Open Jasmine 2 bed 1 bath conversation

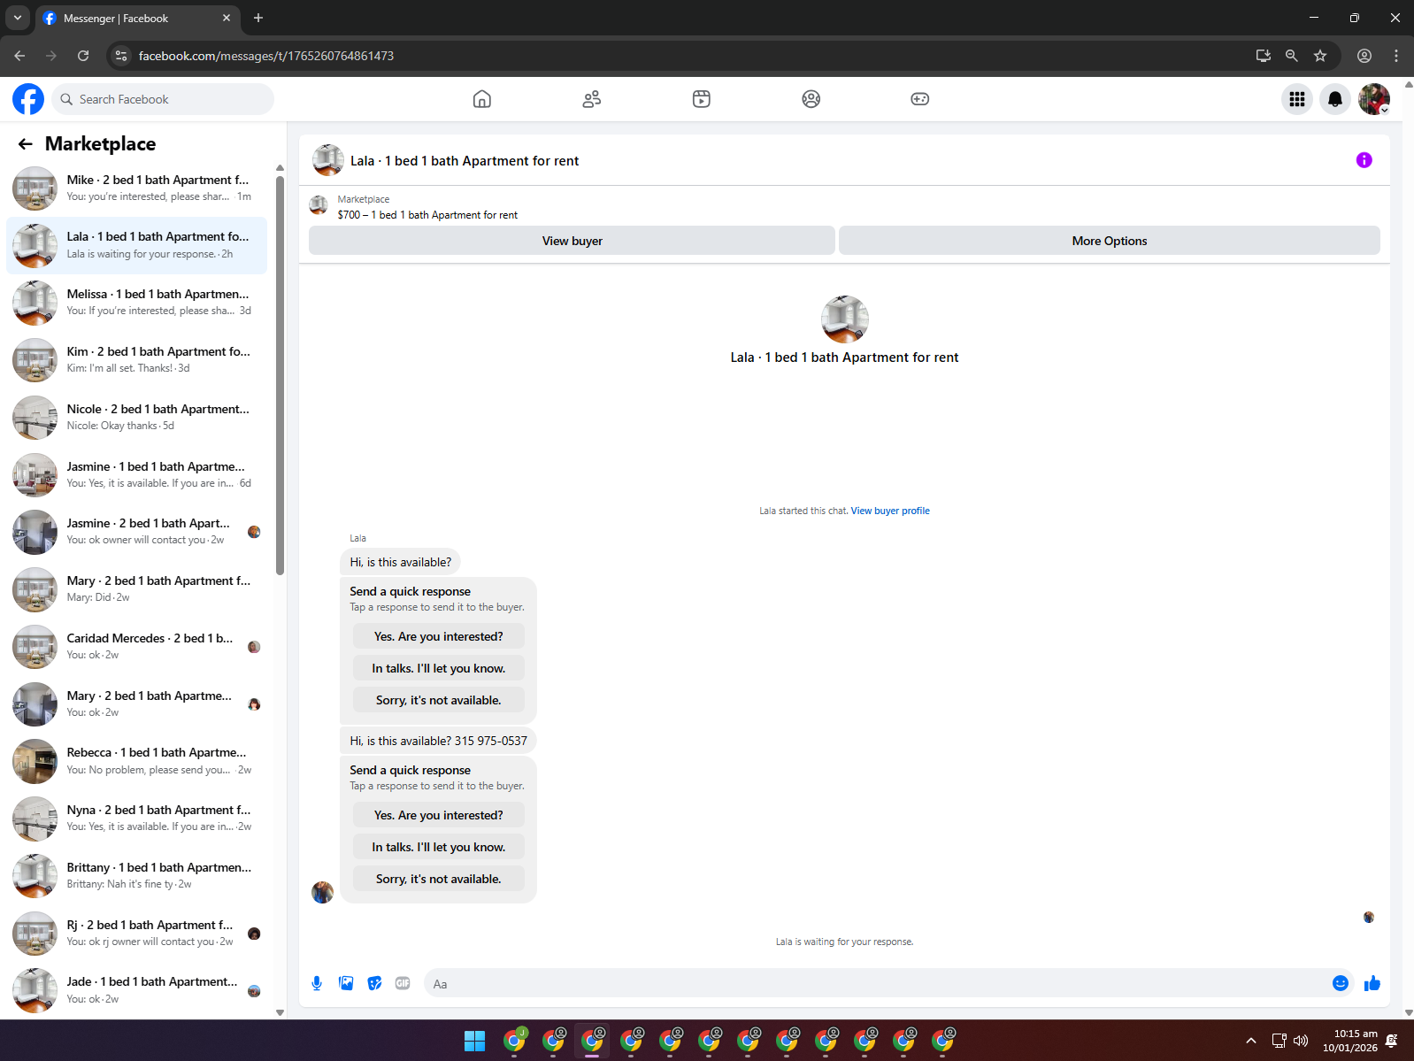pyautogui.click(x=137, y=532)
